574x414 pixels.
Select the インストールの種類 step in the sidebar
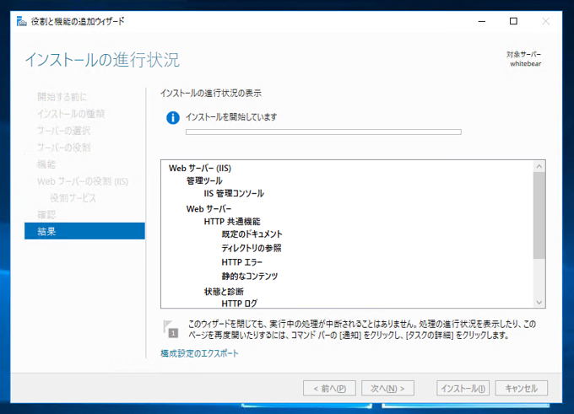[71, 114]
